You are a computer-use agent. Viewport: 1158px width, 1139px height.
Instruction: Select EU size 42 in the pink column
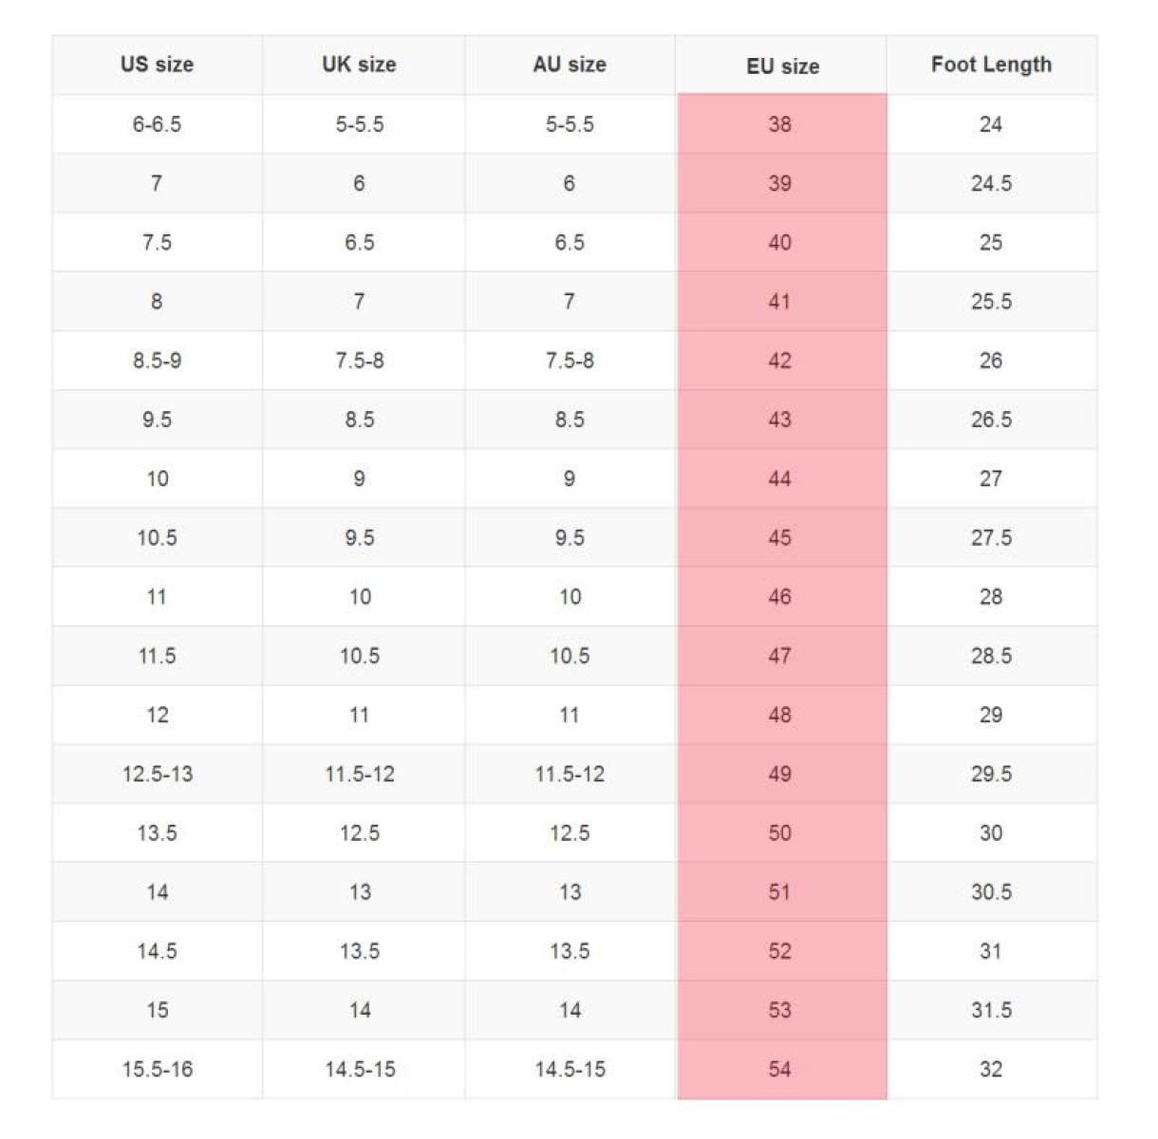pos(780,361)
